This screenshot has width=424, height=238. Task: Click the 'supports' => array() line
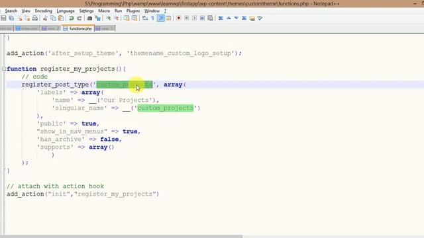(75, 147)
